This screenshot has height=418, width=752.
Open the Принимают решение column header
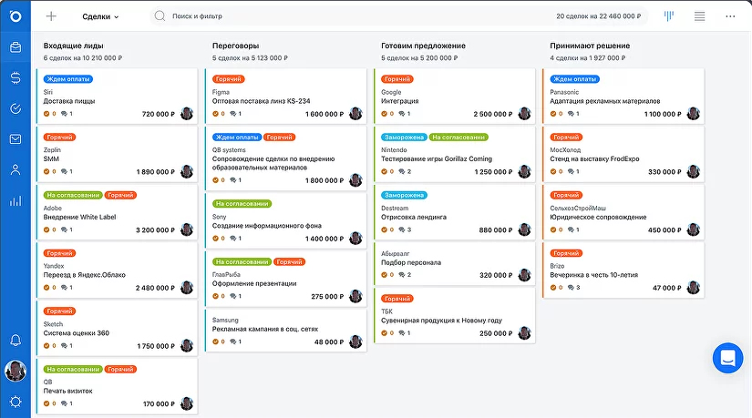(x=590, y=46)
